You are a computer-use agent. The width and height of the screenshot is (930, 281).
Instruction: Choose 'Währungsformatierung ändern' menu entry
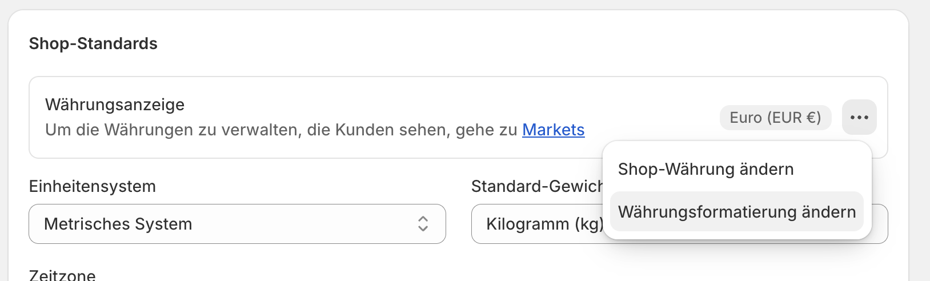(736, 212)
